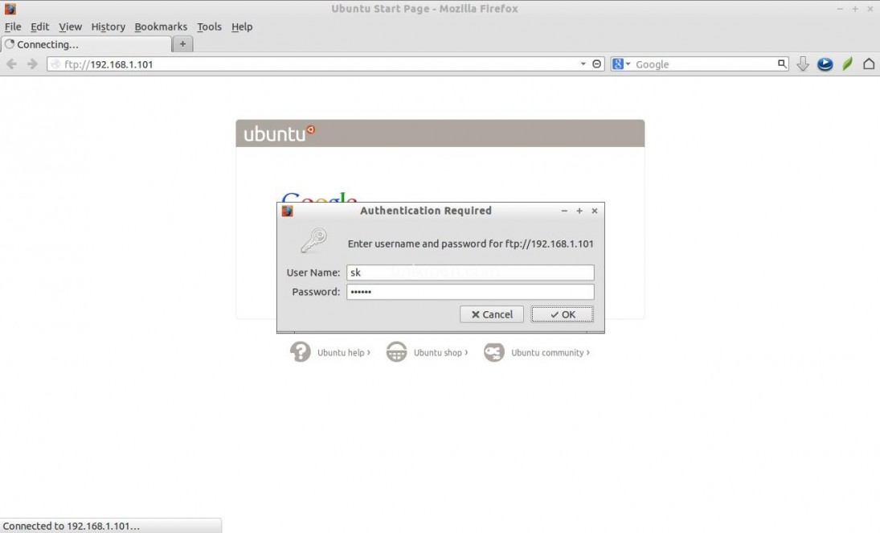
Task: Stop loading the page
Action: 596,64
